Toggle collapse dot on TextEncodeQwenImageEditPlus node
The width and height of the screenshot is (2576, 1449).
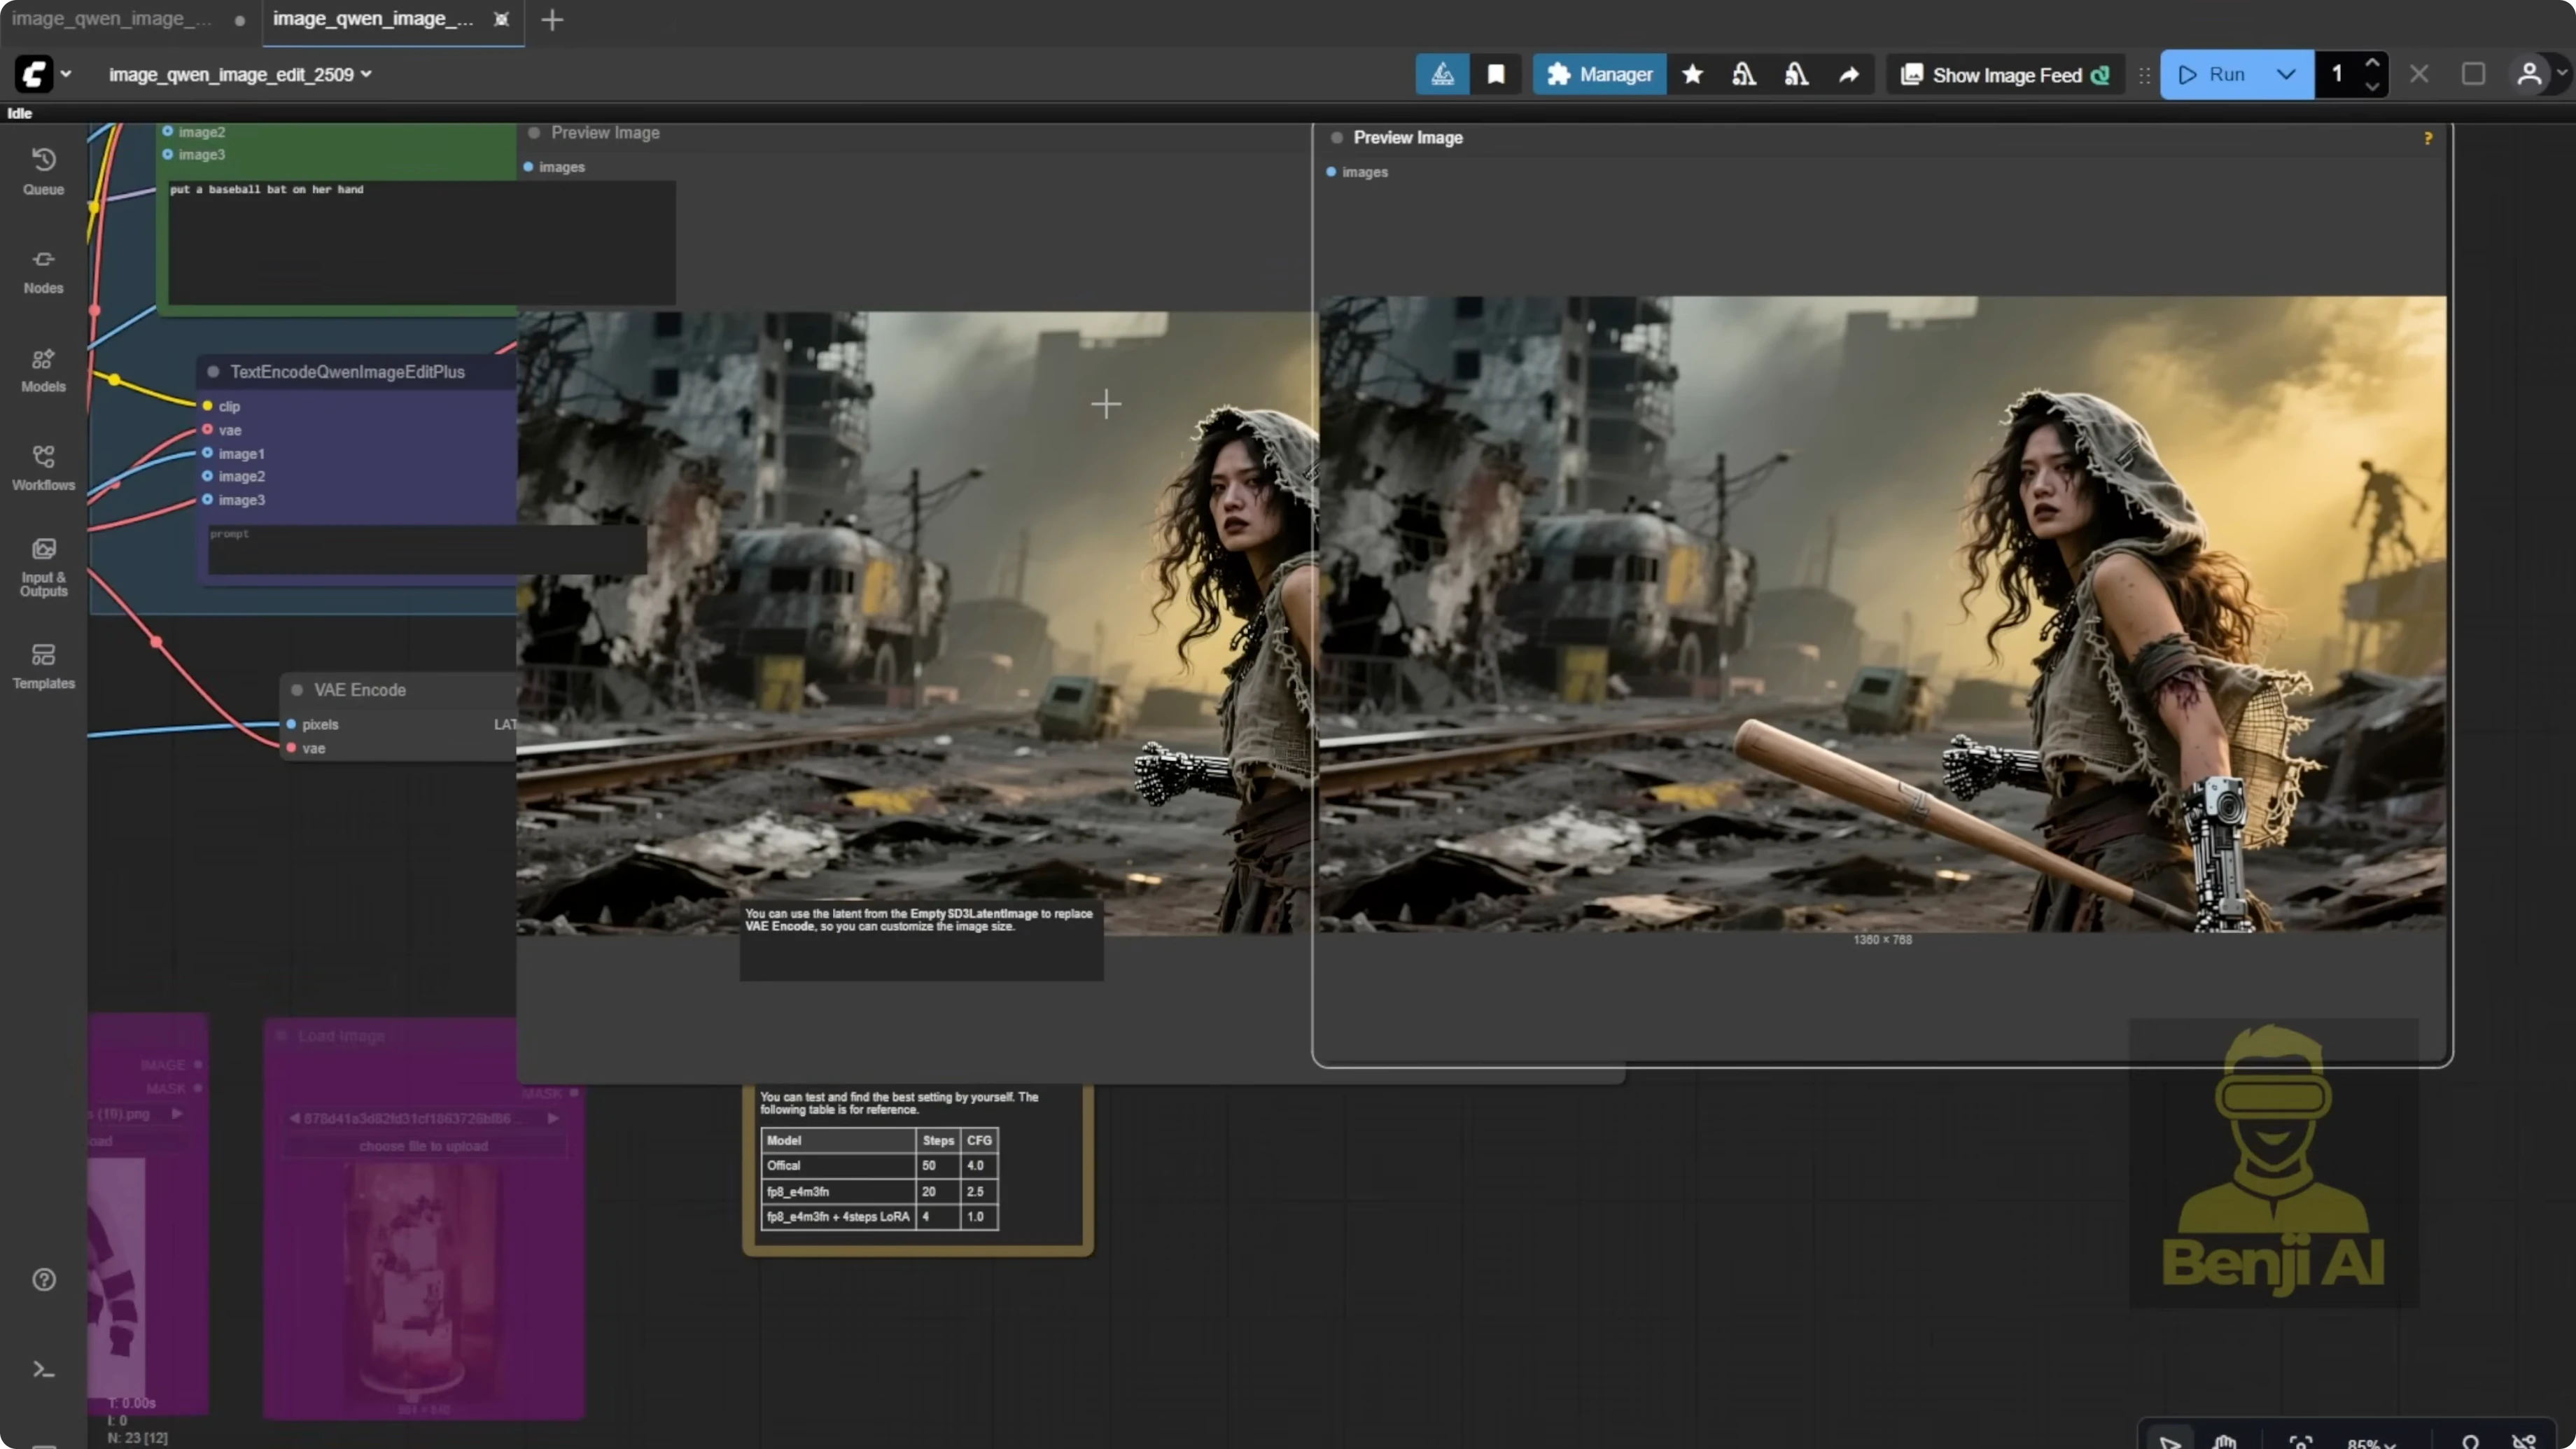213,372
